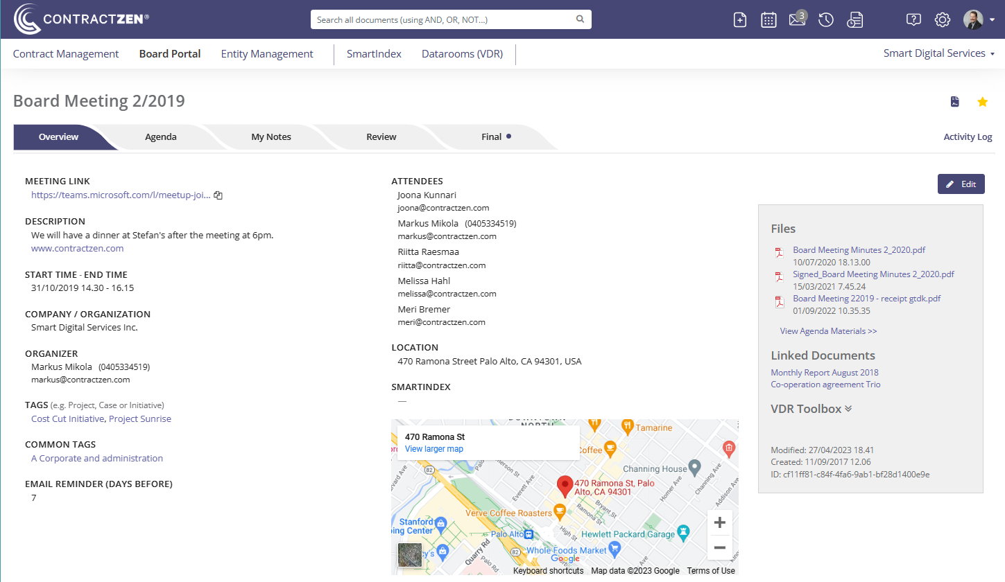1005x582 pixels.
Task: Open the Activity Log
Action: pyautogui.click(x=968, y=137)
